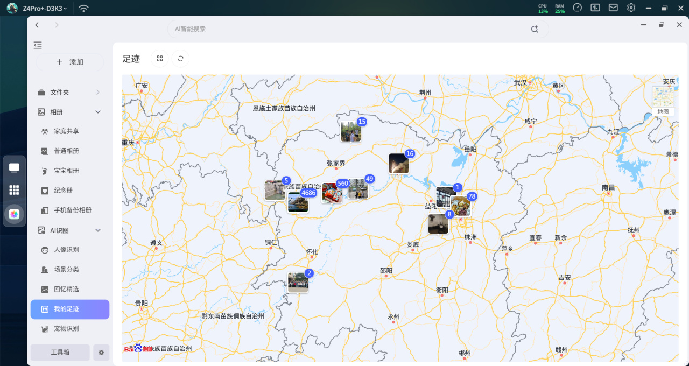Open the photo cluster with 2 photos
This screenshot has width=689, height=366.
pyautogui.click(x=298, y=283)
